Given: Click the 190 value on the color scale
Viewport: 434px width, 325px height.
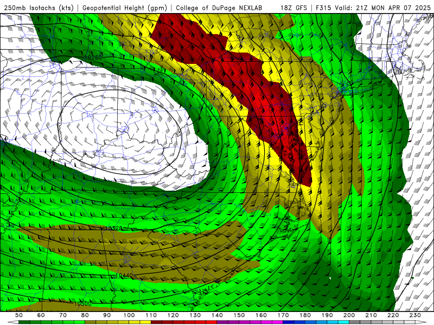Looking at the screenshot, I should coord(327,315).
